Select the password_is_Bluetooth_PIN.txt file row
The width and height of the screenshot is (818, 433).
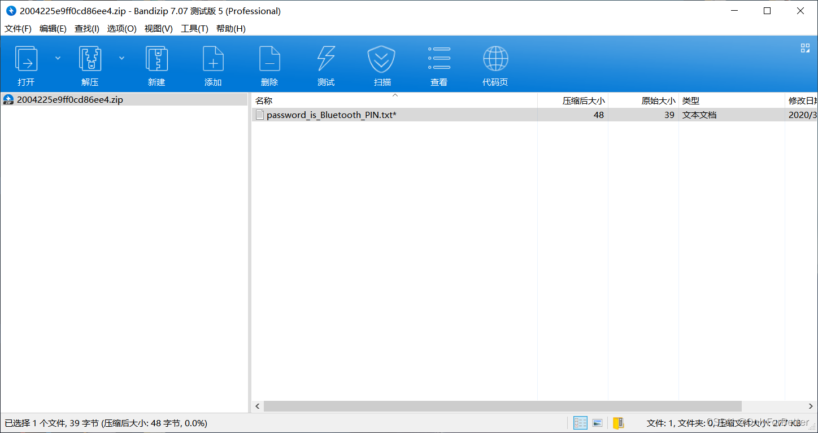534,115
